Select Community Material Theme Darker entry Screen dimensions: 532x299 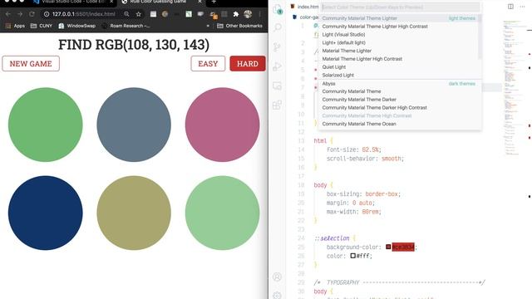pyautogui.click(x=399, y=100)
